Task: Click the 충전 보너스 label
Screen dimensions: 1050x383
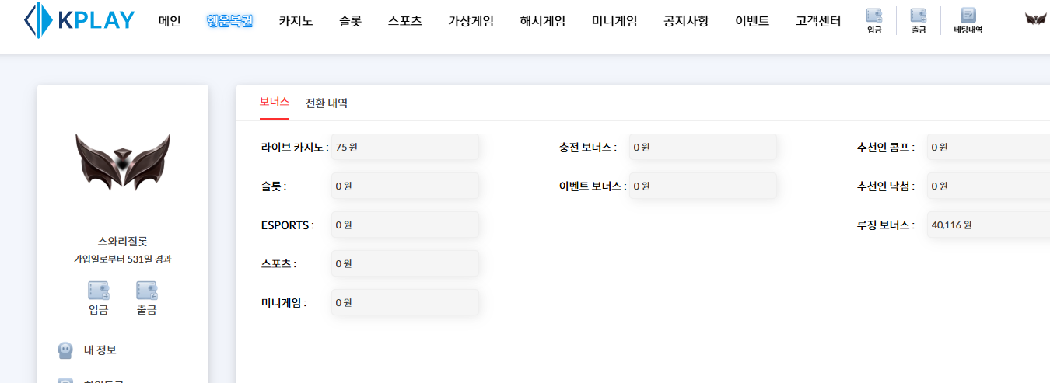Action: (588, 147)
